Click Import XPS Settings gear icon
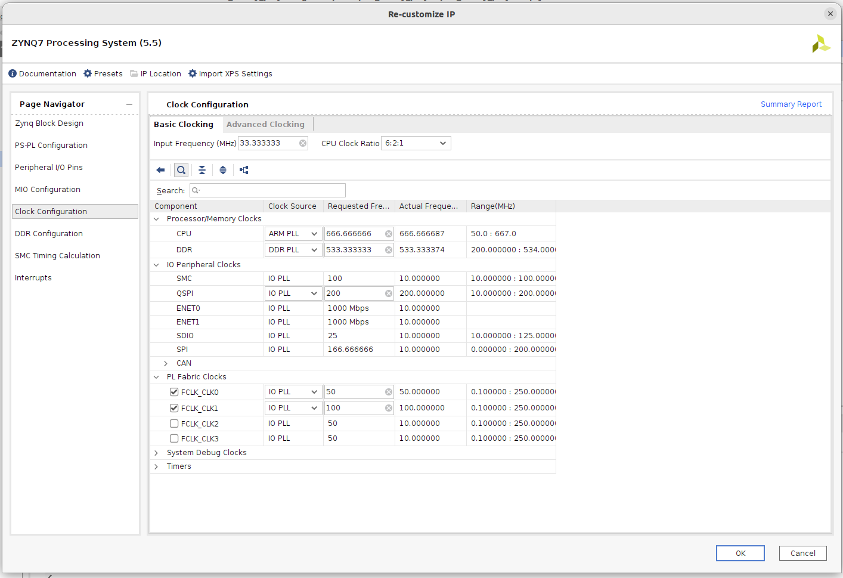The image size is (843, 578). [x=193, y=73]
